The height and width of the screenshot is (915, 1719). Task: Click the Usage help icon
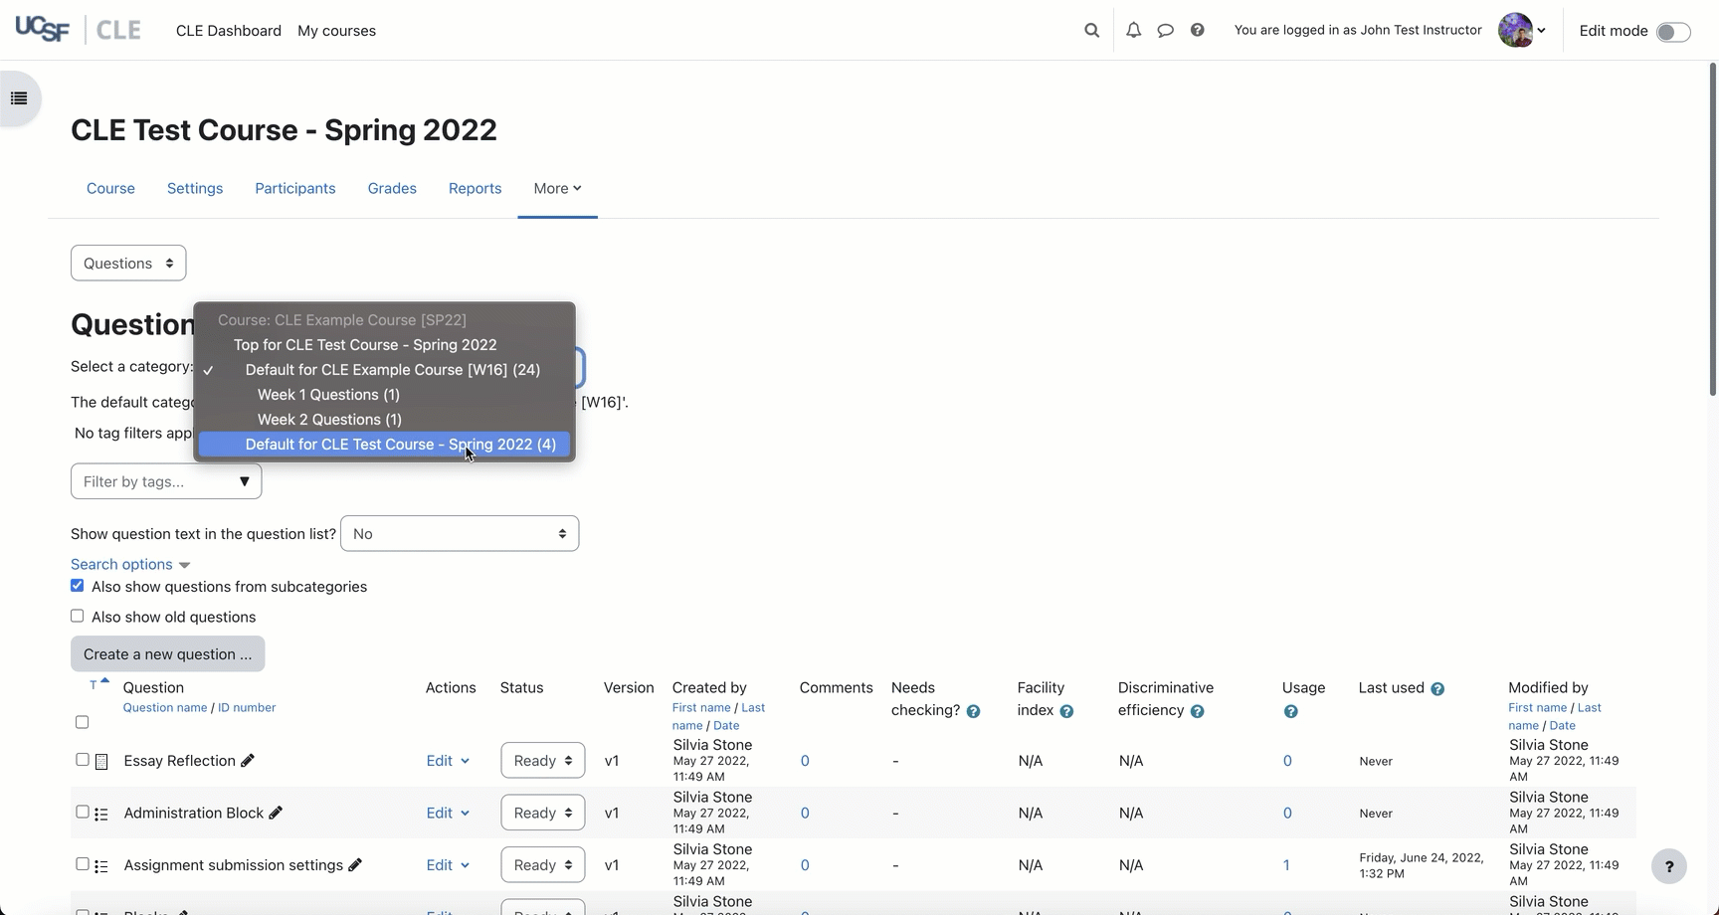(1290, 711)
